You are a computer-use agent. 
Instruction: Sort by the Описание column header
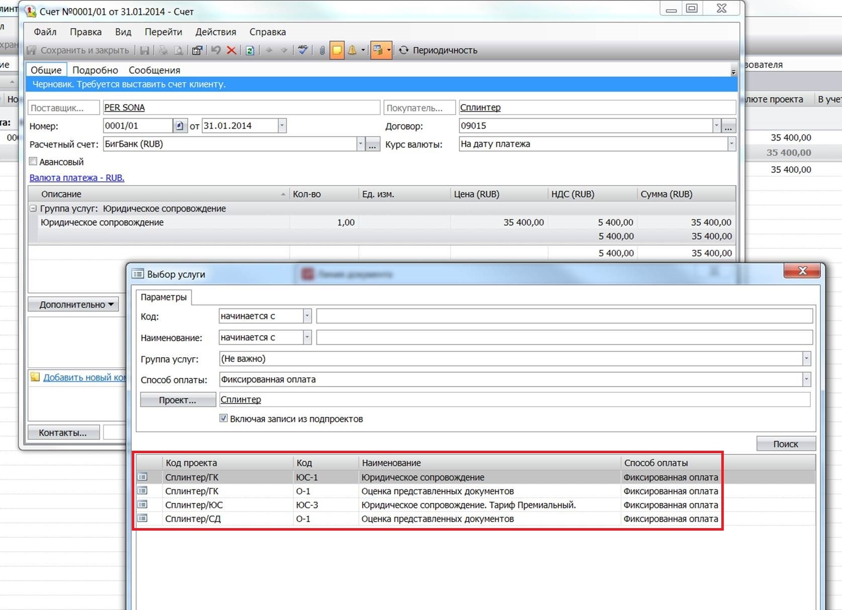tap(158, 194)
